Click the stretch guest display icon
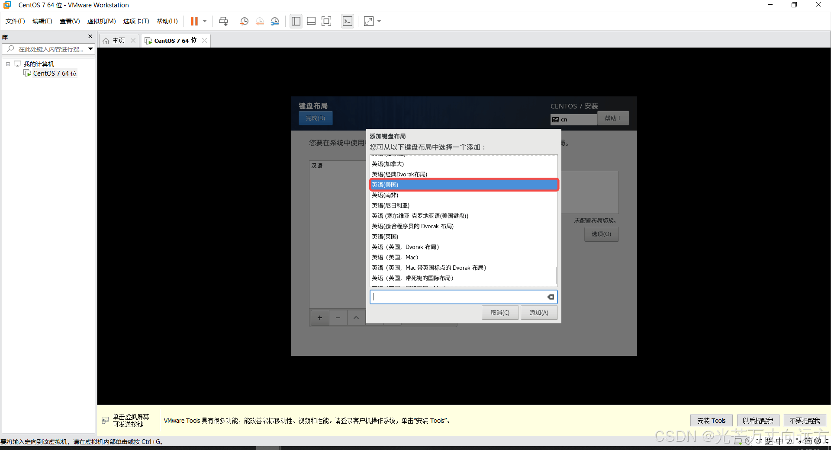The height and width of the screenshot is (450, 831). (x=369, y=21)
